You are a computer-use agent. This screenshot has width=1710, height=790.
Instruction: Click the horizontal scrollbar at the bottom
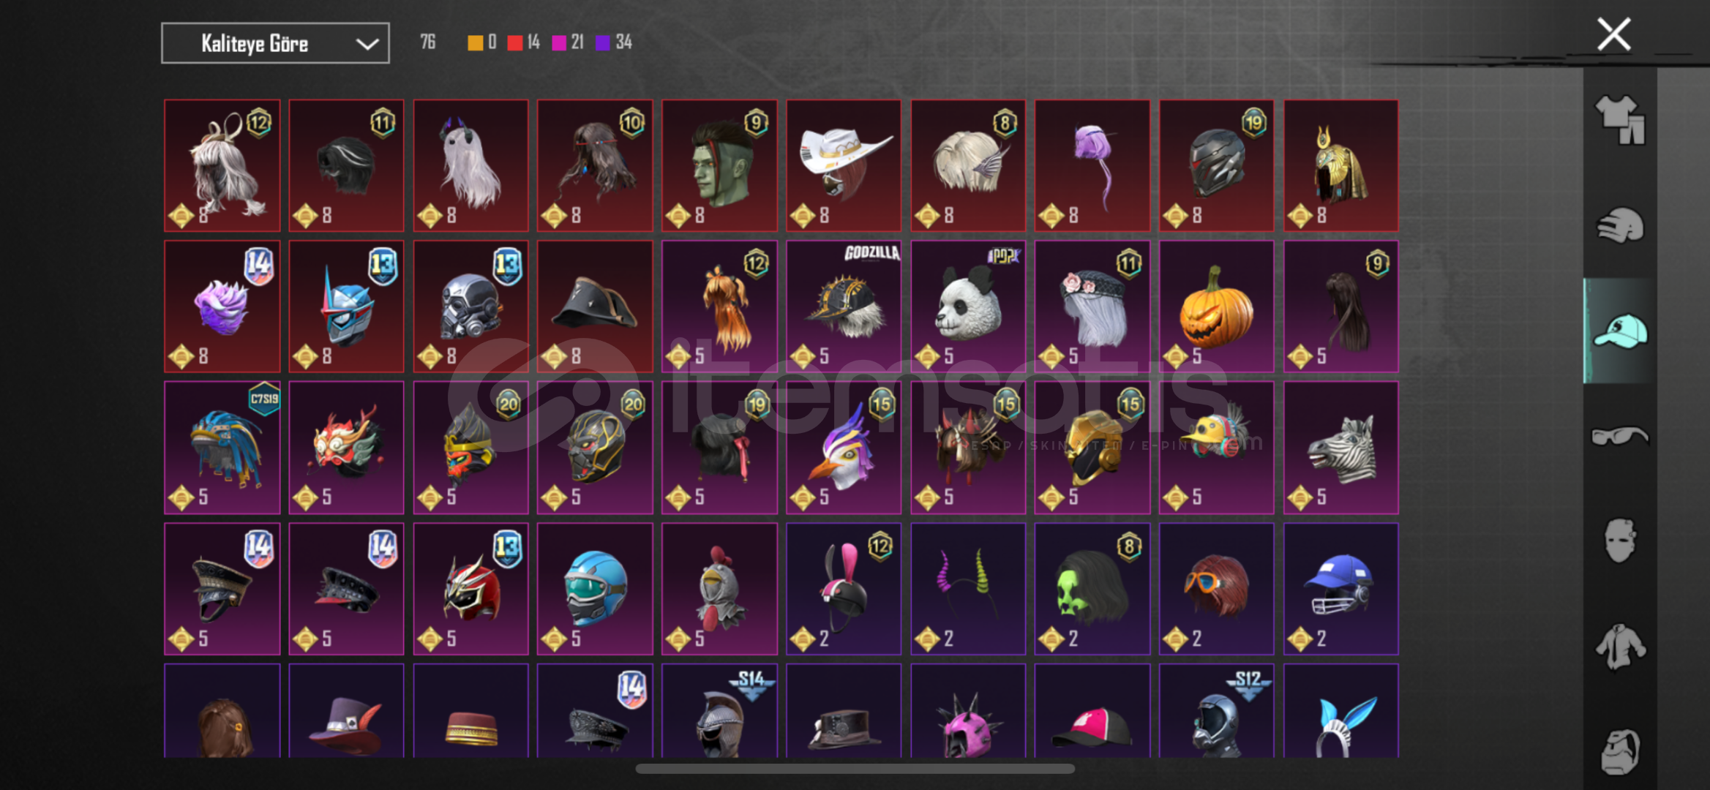pos(855,769)
